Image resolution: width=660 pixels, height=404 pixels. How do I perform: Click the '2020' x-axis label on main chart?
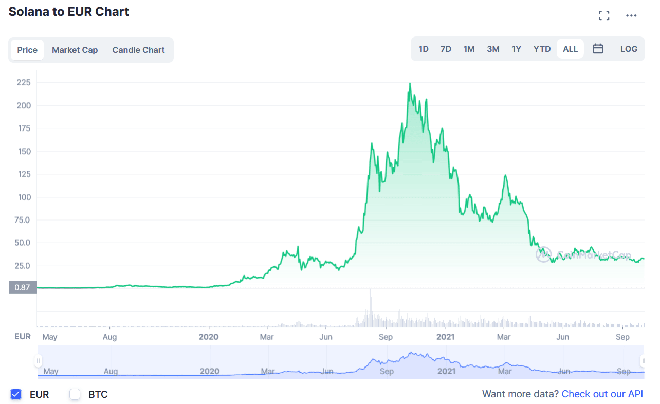point(209,337)
